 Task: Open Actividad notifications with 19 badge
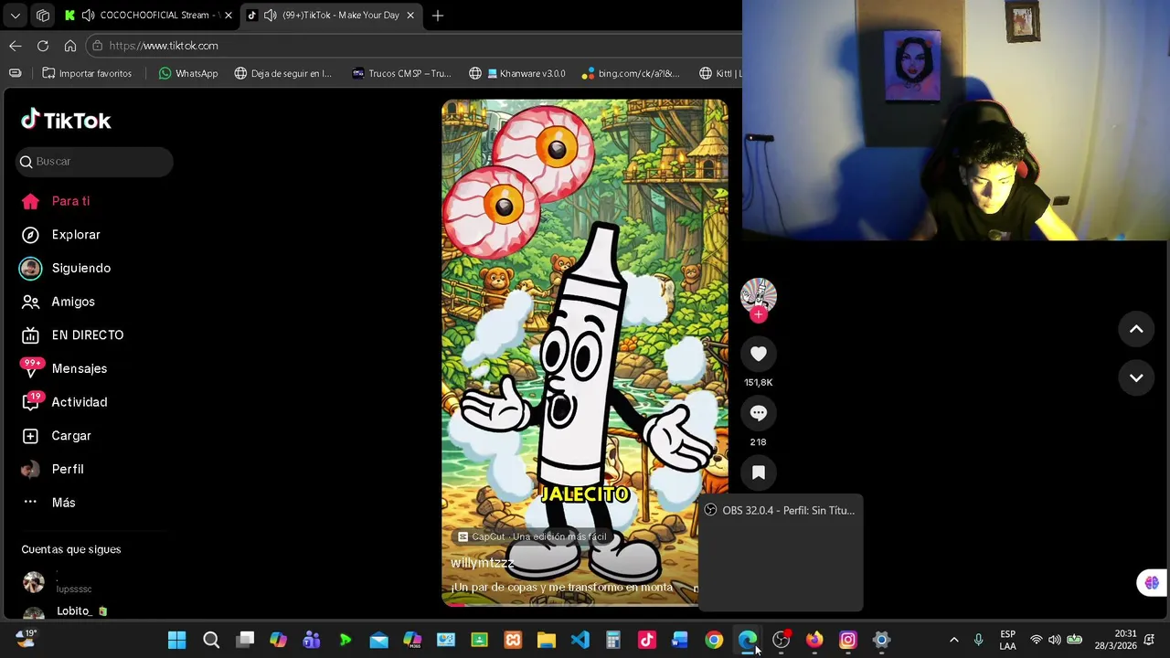(64, 402)
